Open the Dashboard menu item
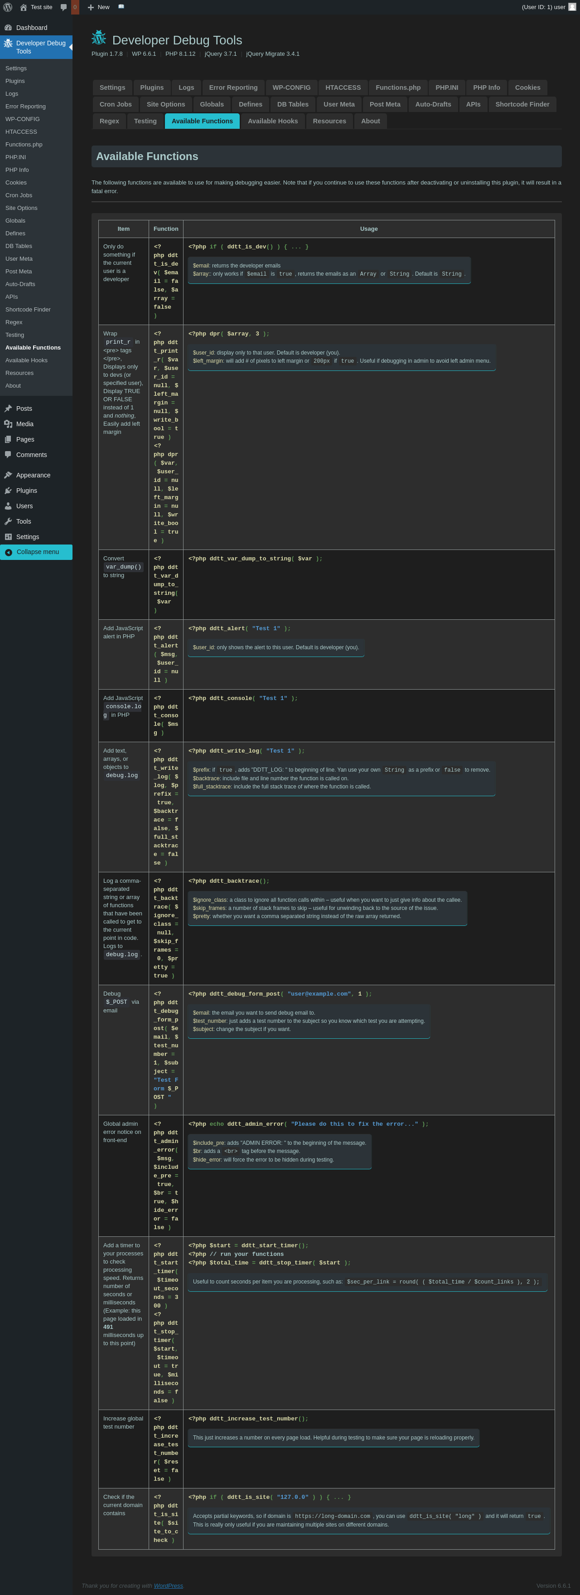 (32, 28)
